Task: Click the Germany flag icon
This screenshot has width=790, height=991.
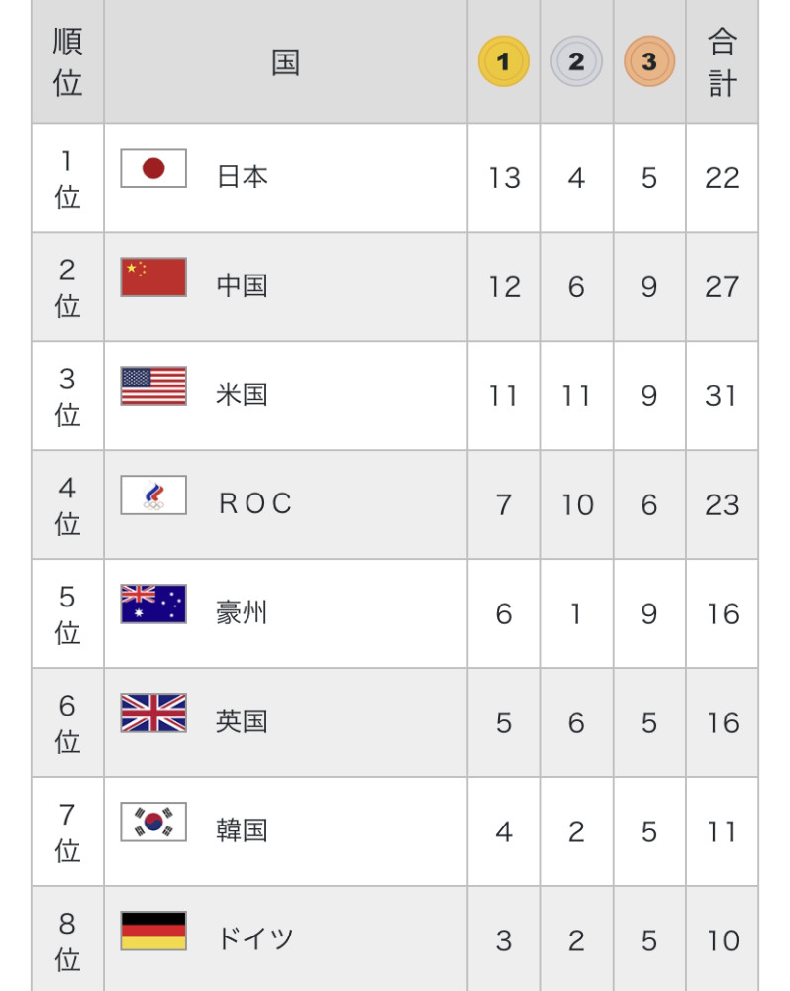Action: pyautogui.click(x=153, y=931)
